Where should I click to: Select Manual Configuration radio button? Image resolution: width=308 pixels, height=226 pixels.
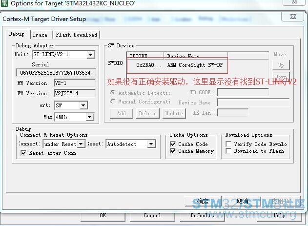click(x=113, y=102)
